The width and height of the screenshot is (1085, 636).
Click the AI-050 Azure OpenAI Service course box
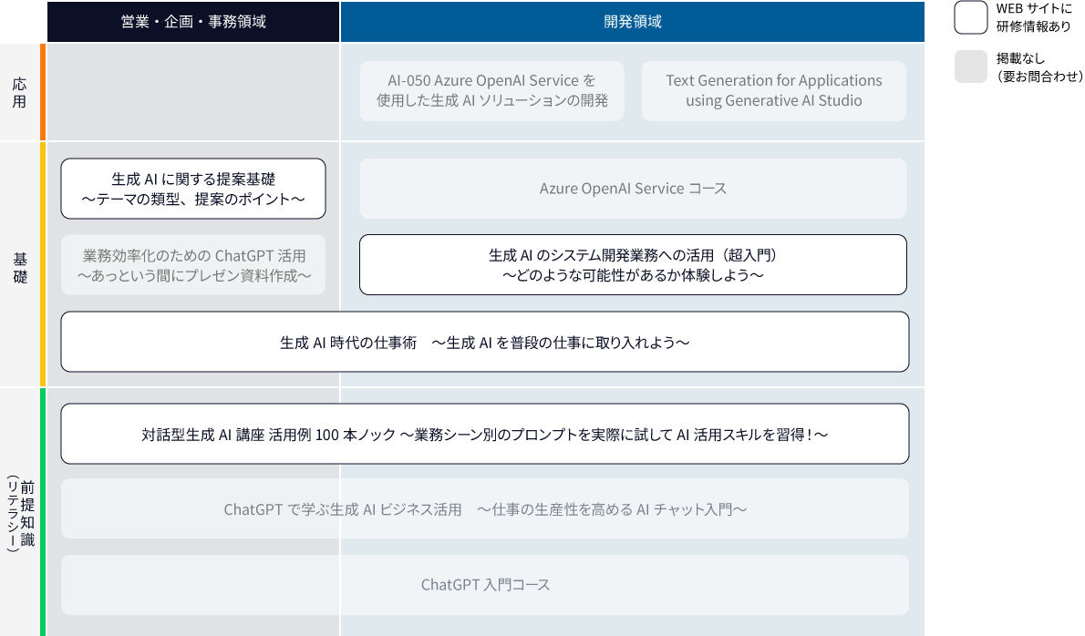click(492, 91)
